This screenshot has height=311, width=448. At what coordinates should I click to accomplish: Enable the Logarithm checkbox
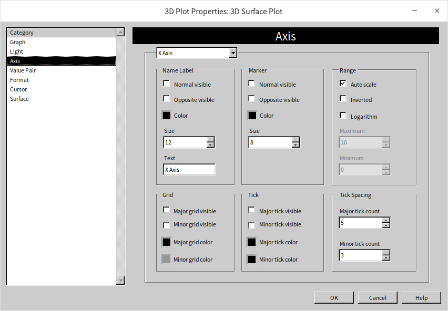343,116
